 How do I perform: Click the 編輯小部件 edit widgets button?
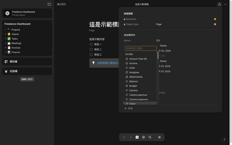[x=27, y=79]
